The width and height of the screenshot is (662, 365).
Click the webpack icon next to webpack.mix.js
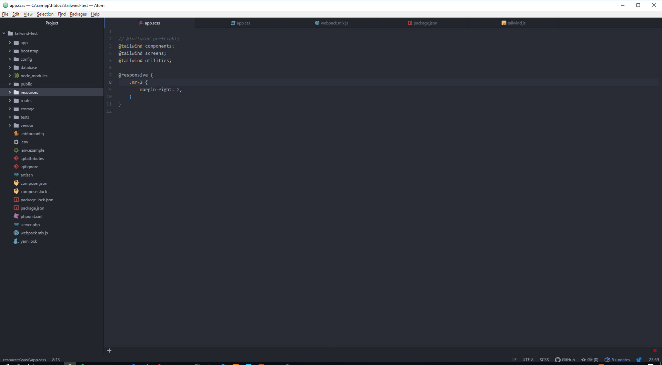(16, 233)
